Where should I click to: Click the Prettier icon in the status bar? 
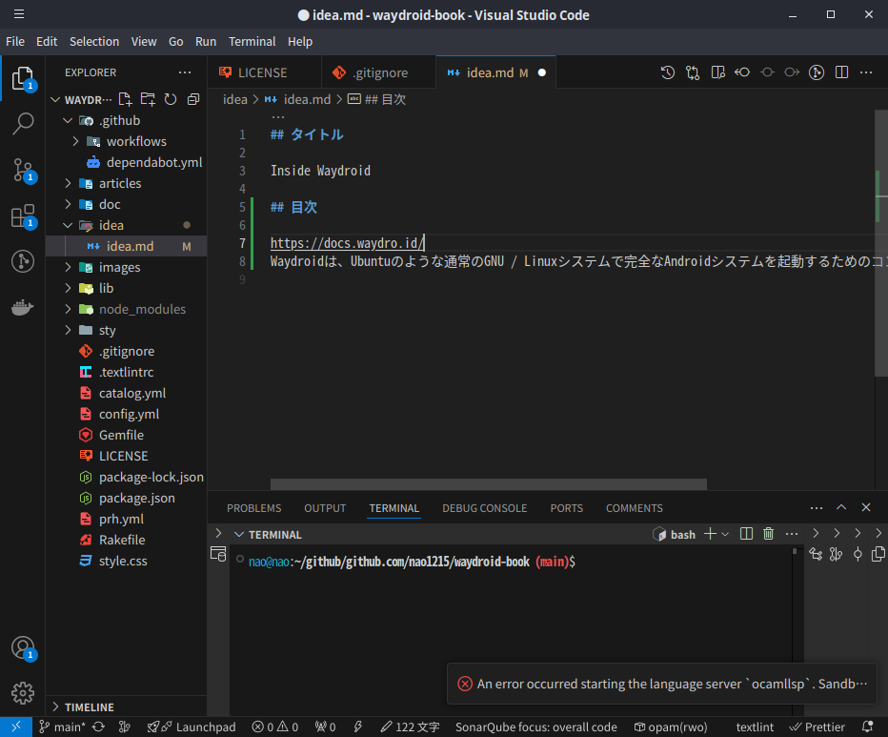[817, 727]
